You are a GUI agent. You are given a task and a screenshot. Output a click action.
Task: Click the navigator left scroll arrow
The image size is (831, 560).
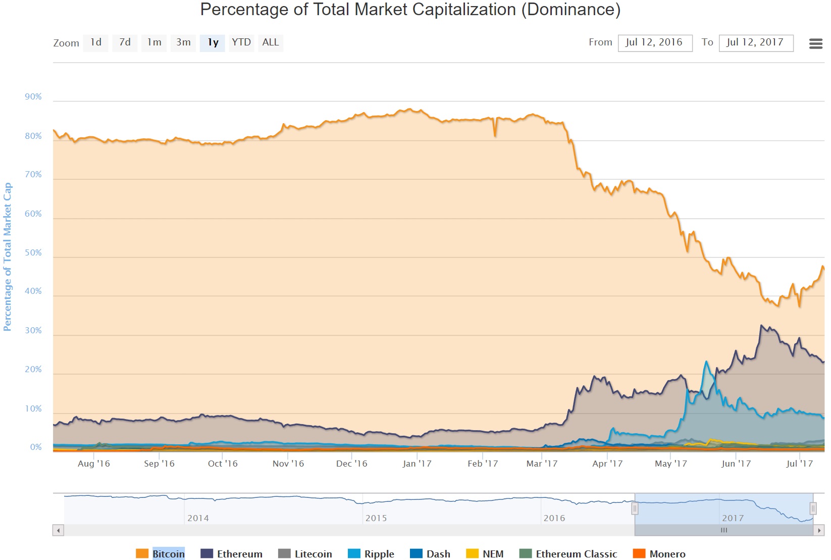click(59, 530)
